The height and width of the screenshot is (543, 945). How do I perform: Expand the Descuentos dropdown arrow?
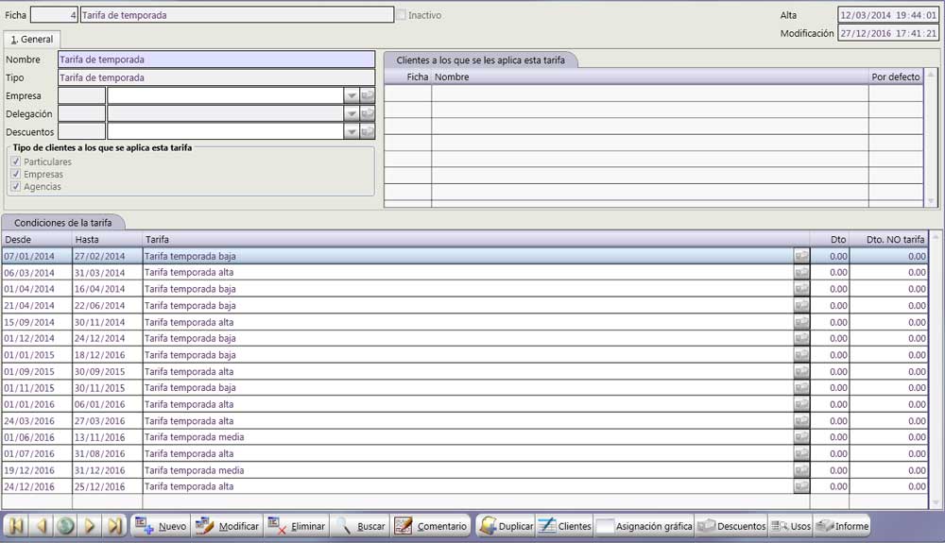coord(352,132)
